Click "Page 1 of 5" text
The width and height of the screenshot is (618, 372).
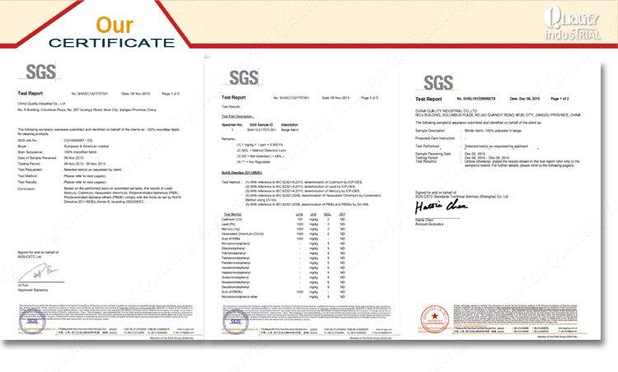(x=171, y=94)
